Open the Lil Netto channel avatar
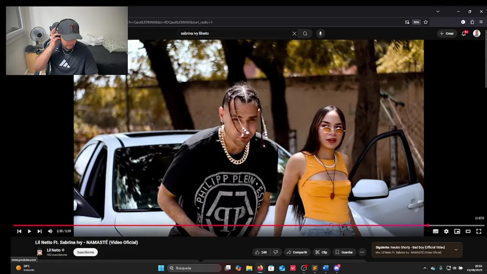The image size is (487, 274). [40, 252]
